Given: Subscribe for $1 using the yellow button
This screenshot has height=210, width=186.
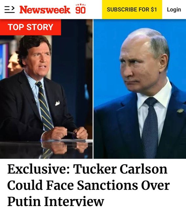Looking at the screenshot, I should [x=132, y=10].
